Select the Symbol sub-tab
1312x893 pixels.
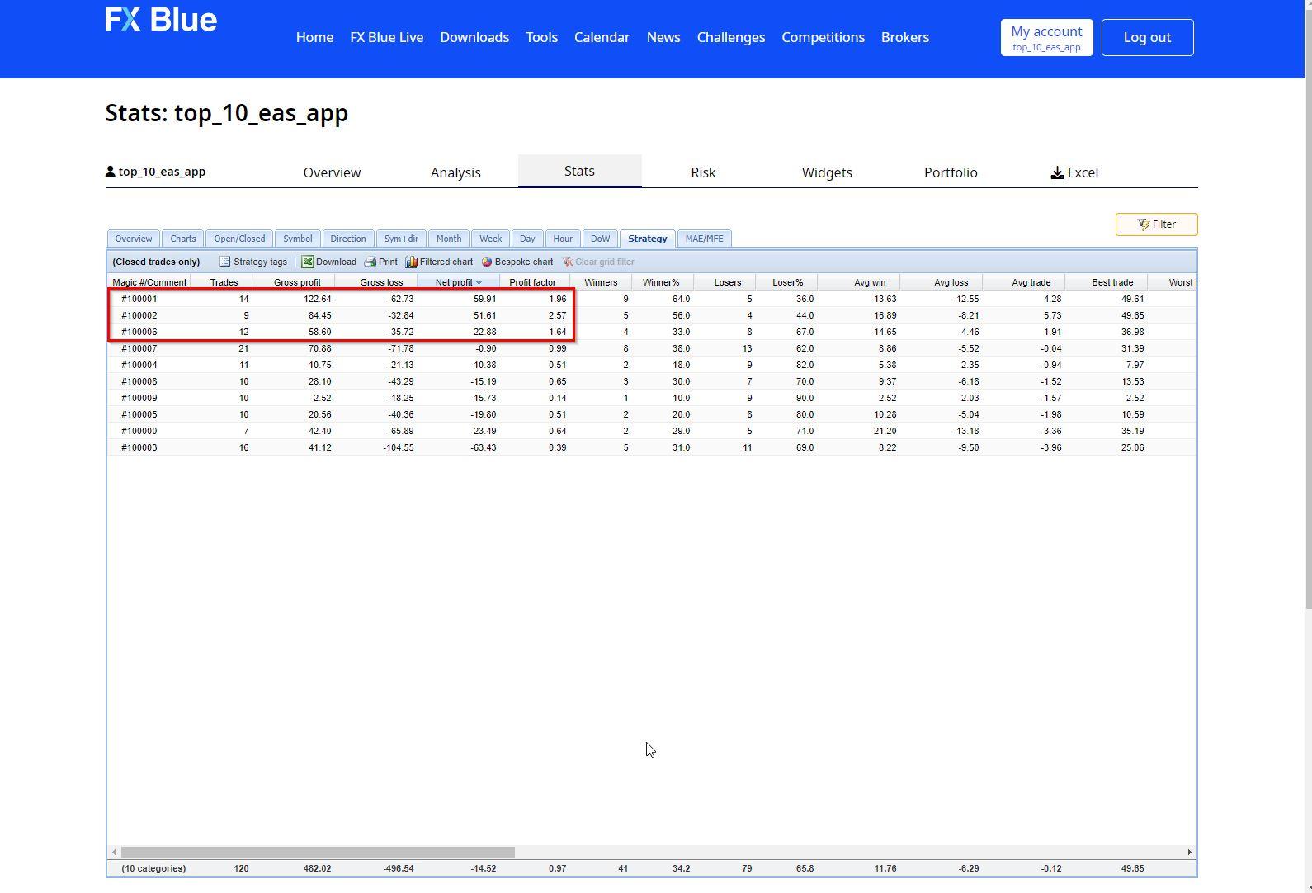pyautogui.click(x=297, y=239)
